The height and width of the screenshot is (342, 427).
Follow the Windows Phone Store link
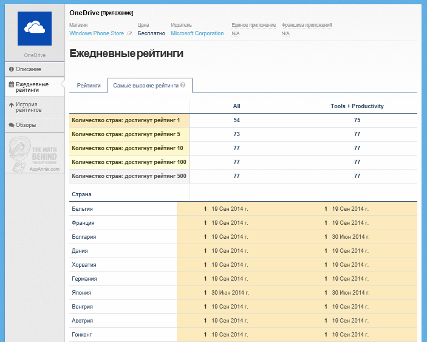[97, 33]
